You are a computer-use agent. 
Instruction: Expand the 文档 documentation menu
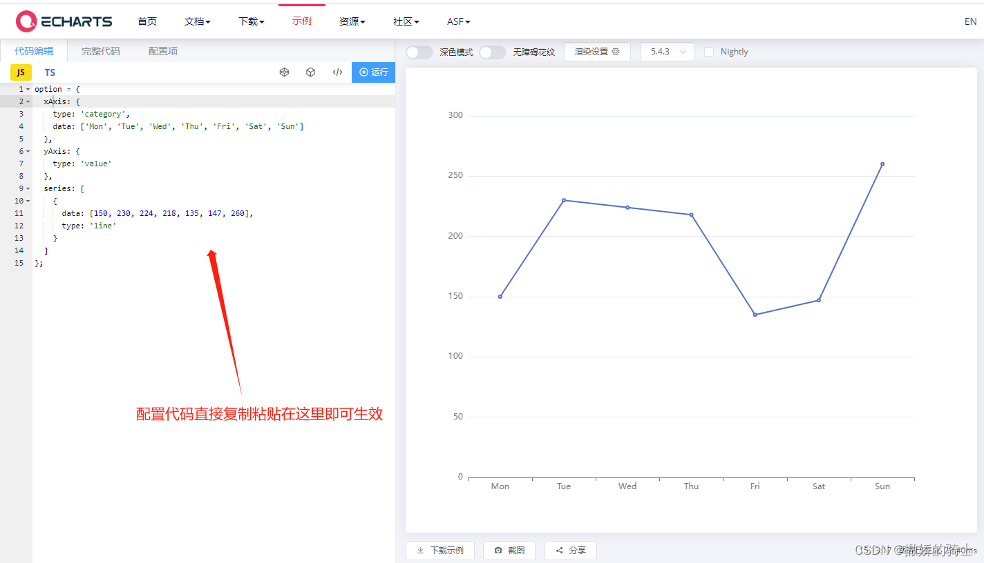coord(198,21)
